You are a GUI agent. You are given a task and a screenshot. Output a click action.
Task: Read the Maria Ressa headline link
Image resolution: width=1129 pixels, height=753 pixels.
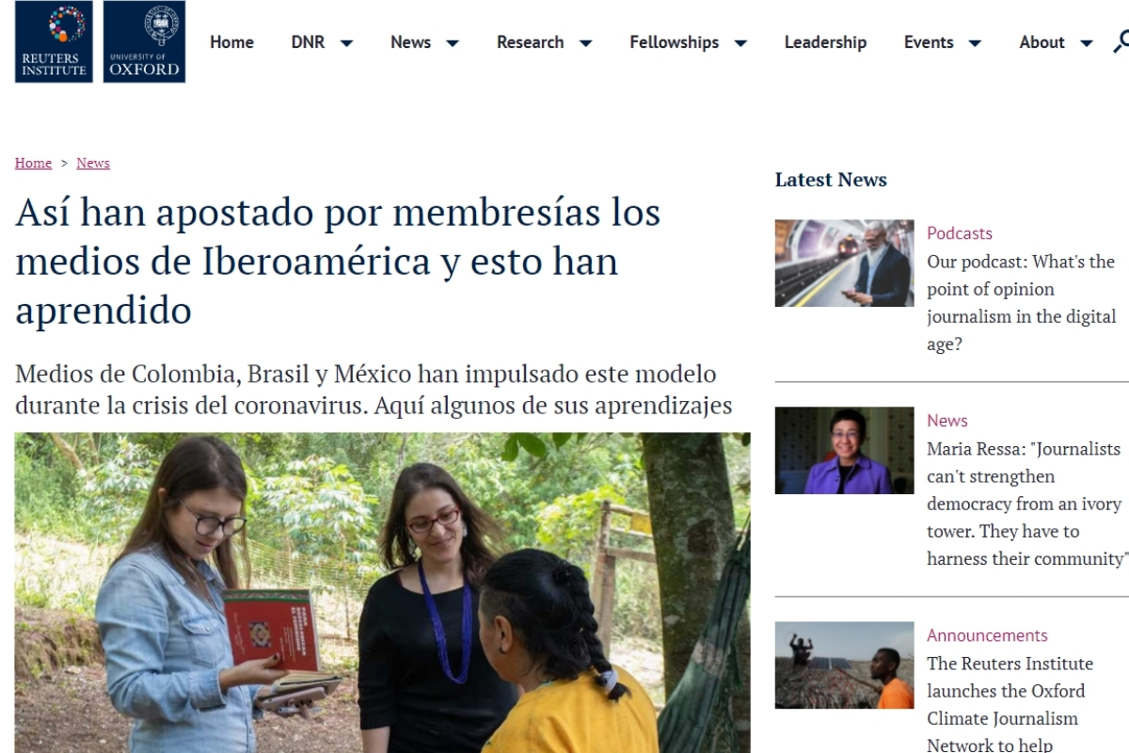click(1027, 504)
